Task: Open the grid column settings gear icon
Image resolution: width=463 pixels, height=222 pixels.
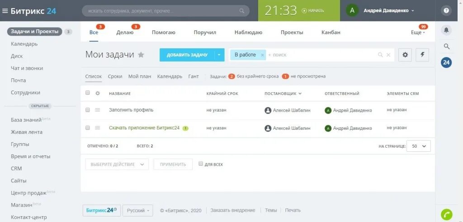Action: 98,93
